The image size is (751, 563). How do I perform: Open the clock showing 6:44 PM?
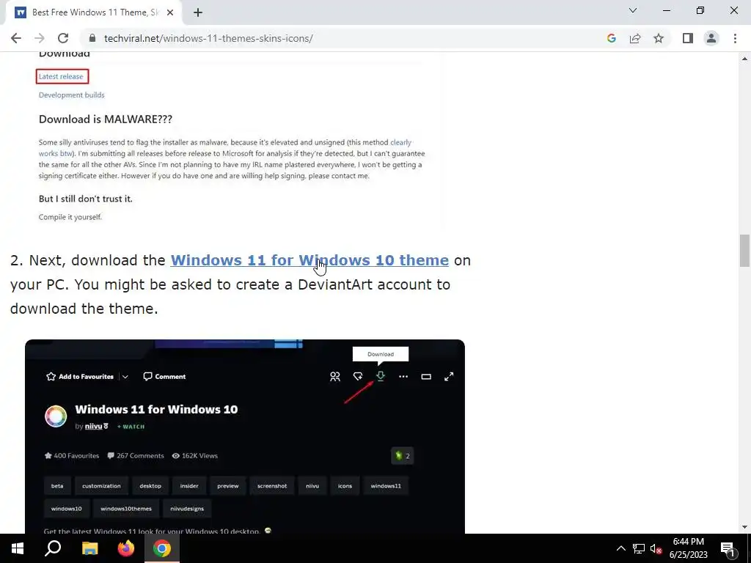688,548
